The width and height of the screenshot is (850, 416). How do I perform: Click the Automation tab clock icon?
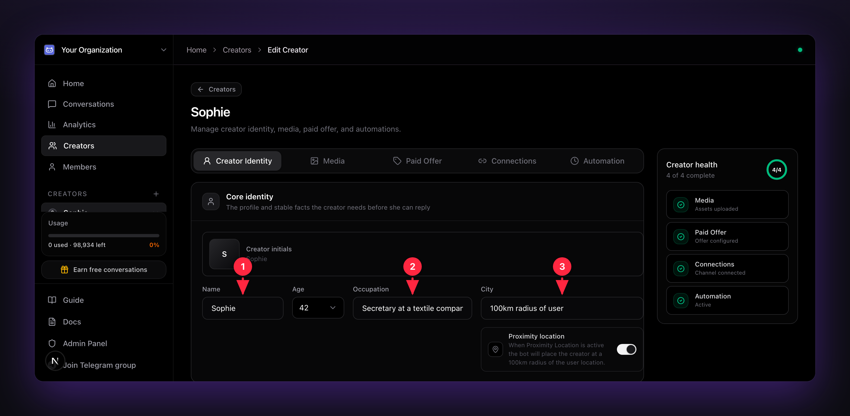coord(574,161)
